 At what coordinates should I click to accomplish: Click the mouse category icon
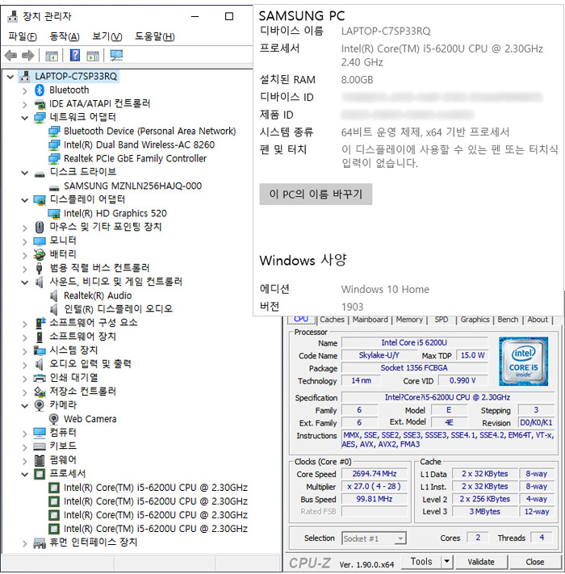click(40, 227)
